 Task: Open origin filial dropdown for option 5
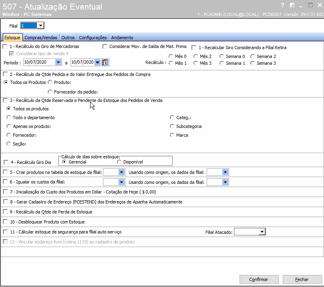pos(225,172)
